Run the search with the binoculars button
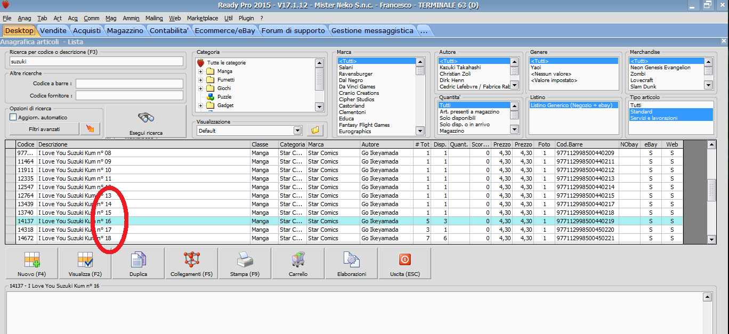Viewport: 729px width, 334px height. pyautogui.click(x=146, y=121)
